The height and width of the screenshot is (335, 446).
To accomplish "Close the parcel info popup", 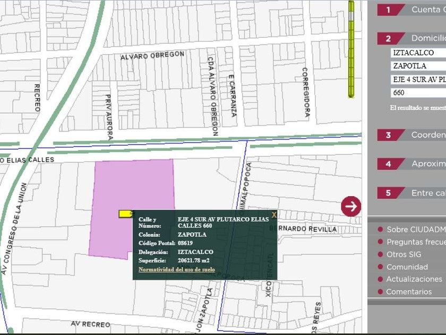I will [274, 215].
